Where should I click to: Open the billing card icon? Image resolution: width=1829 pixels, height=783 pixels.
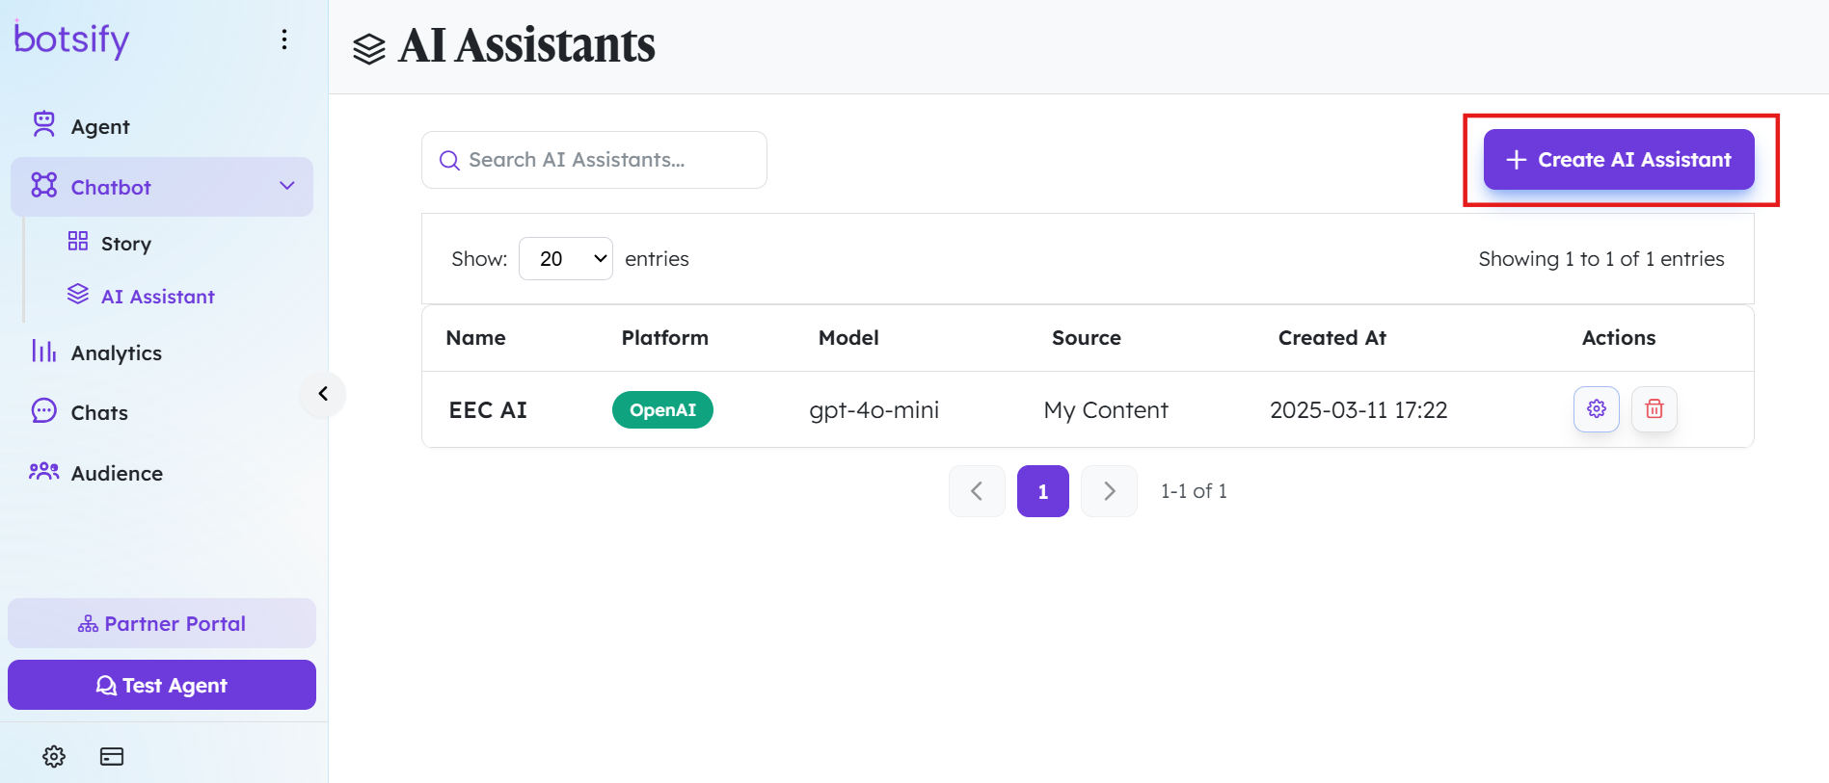112,756
